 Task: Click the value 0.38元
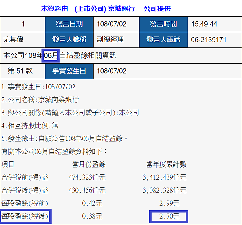(92, 216)
